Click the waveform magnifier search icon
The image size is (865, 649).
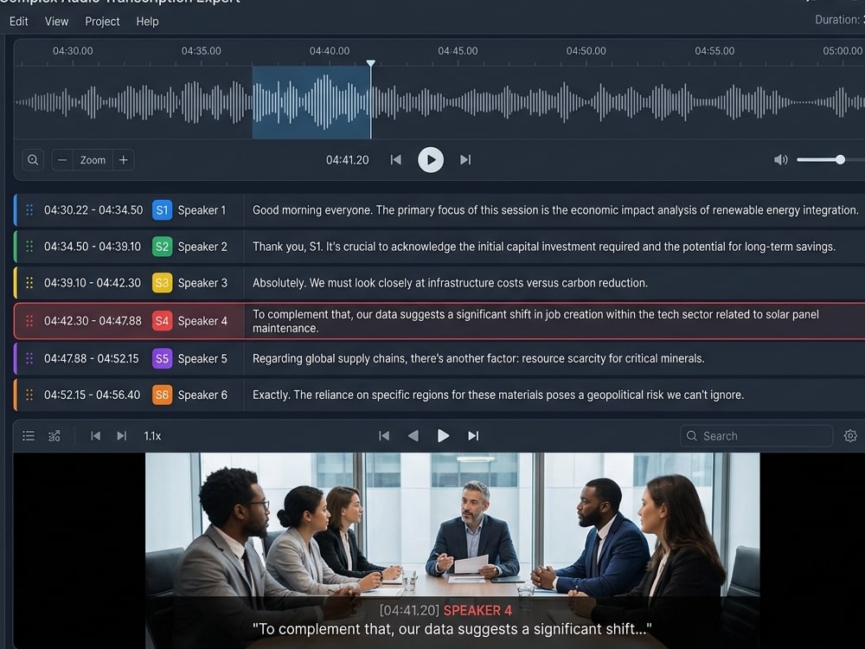coord(33,160)
